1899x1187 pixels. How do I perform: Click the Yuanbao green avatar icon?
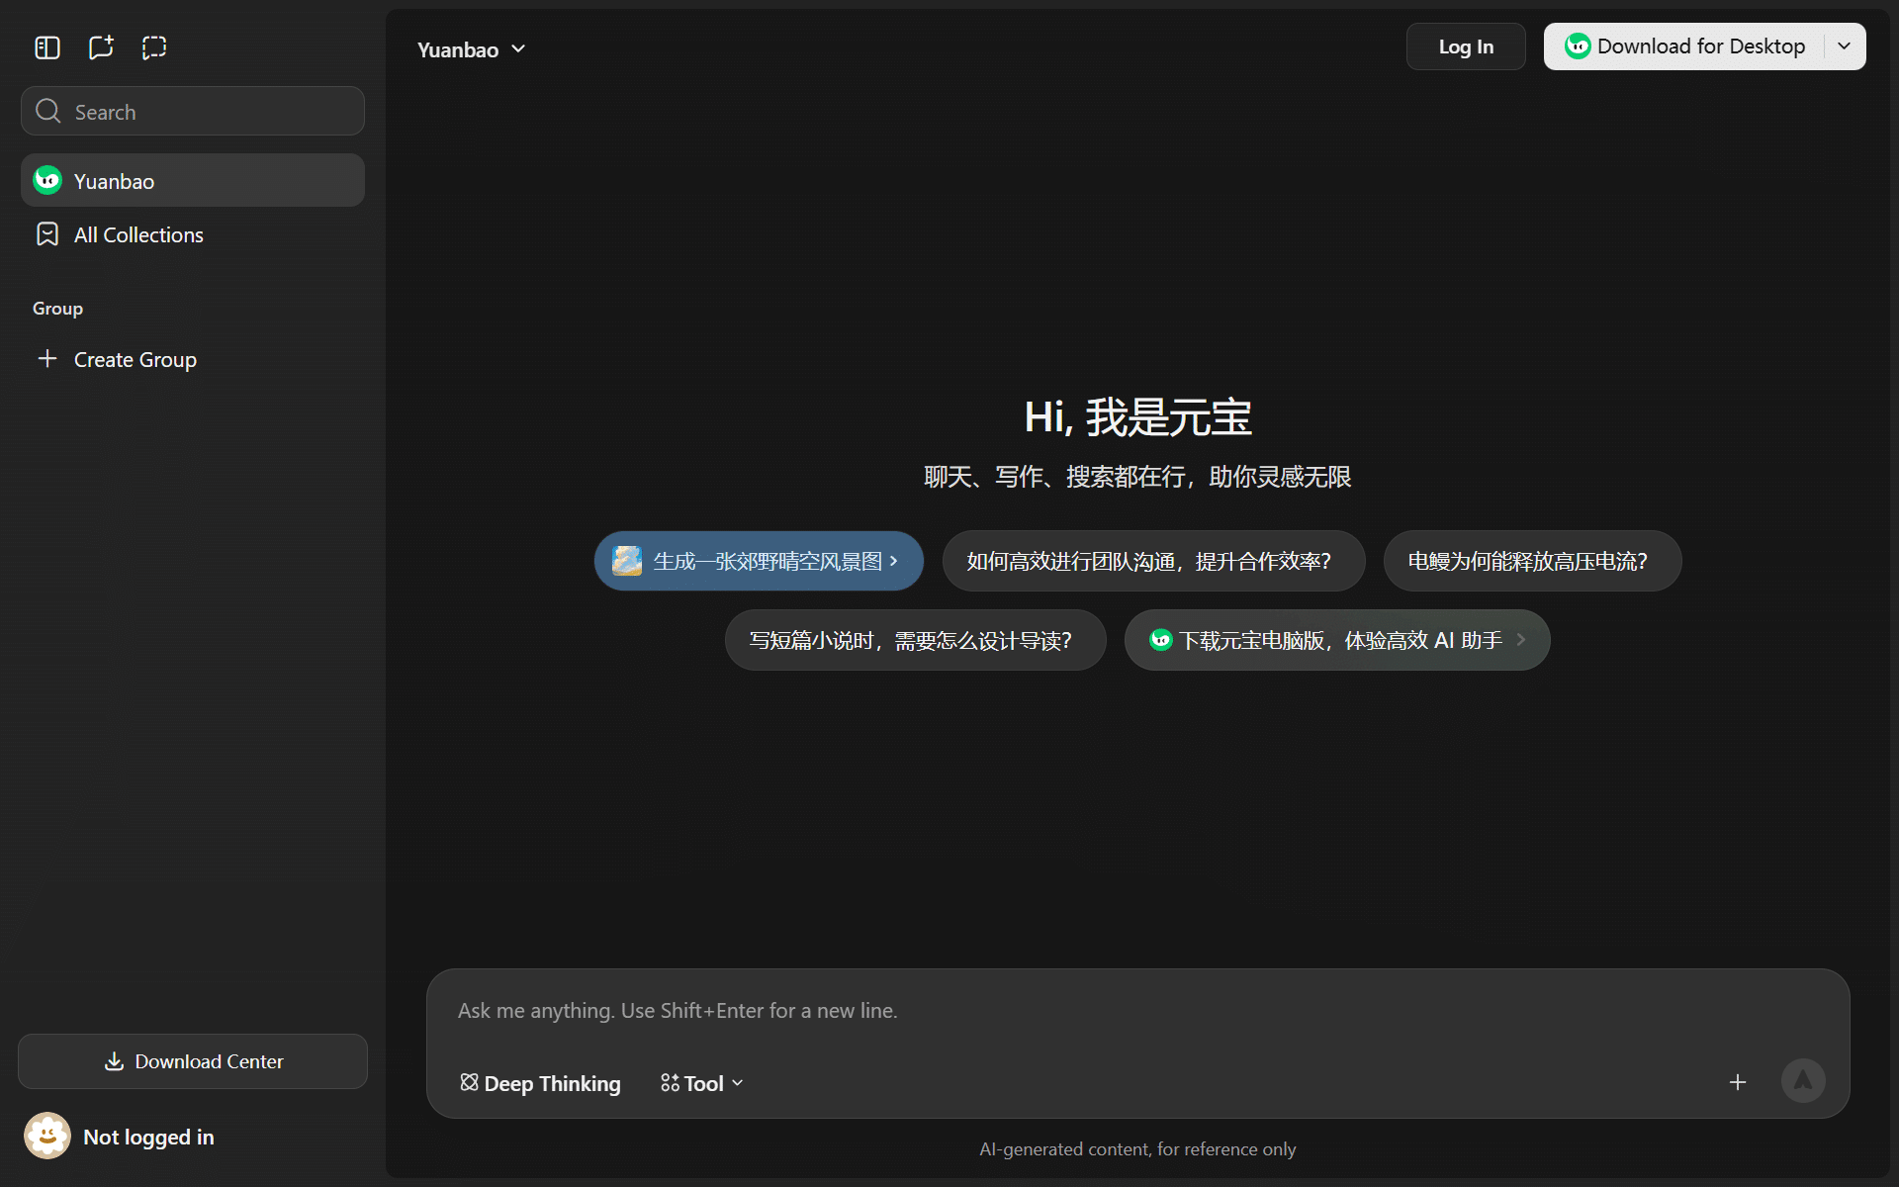[47, 180]
